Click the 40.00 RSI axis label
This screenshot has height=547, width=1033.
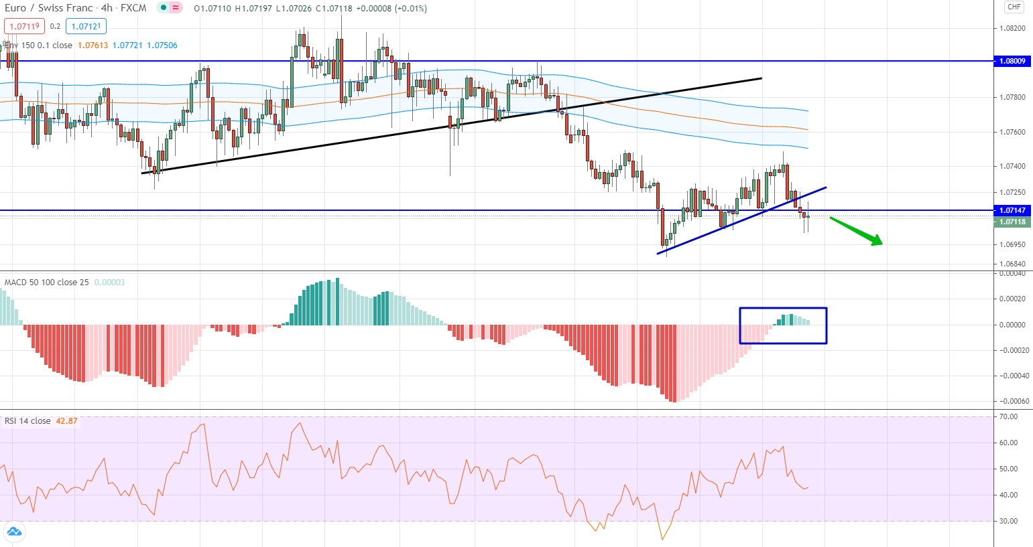[x=1008, y=495]
